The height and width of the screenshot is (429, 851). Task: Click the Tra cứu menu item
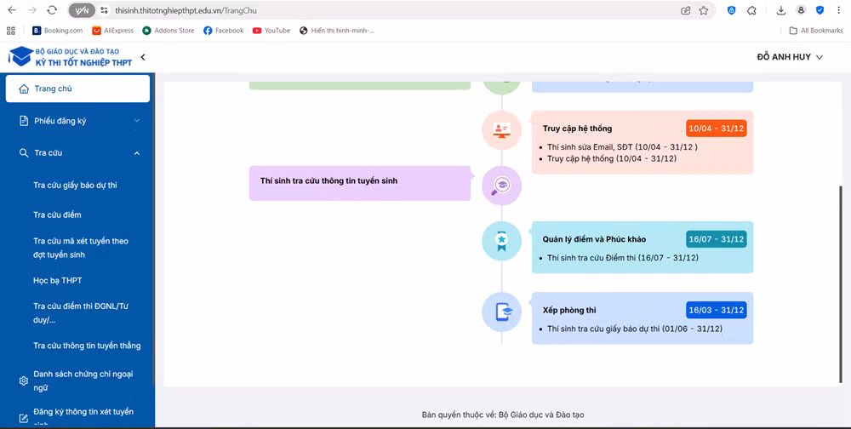click(77, 153)
